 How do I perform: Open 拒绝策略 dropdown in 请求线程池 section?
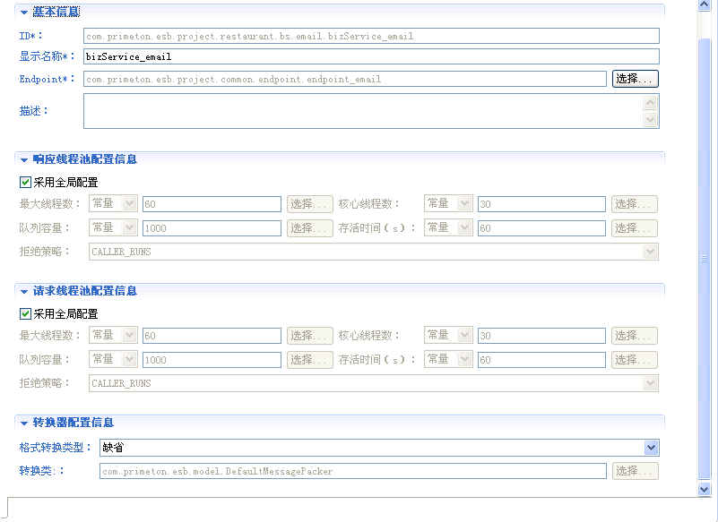coord(651,383)
